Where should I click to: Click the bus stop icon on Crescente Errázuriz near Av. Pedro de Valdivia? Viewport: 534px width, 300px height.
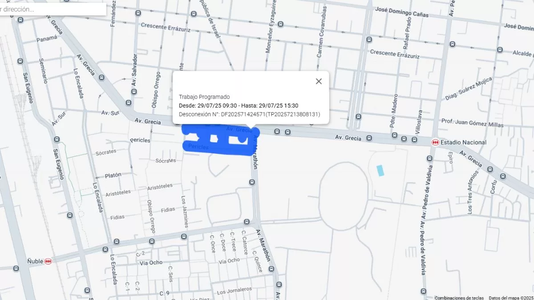[x=452, y=44]
